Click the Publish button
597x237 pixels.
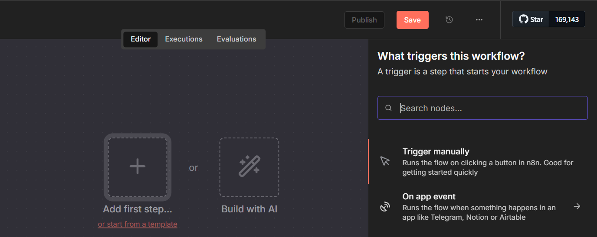(364, 20)
